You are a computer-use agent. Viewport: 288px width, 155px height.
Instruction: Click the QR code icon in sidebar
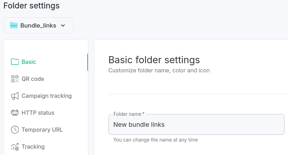15,79
